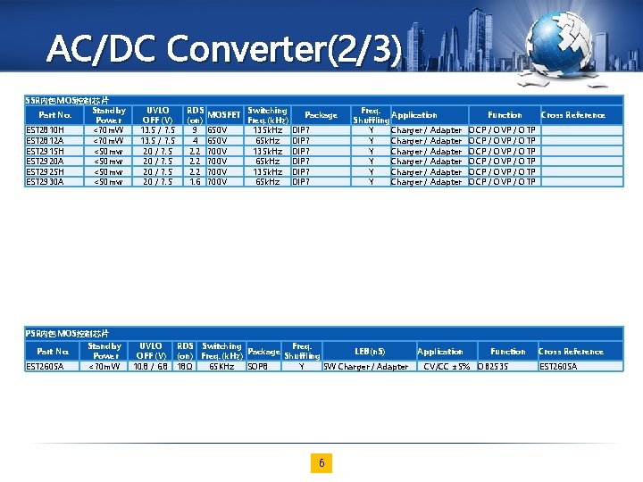The height and width of the screenshot is (482, 643).
Task: Click the MOSFET column header
Action: tap(224, 115)
